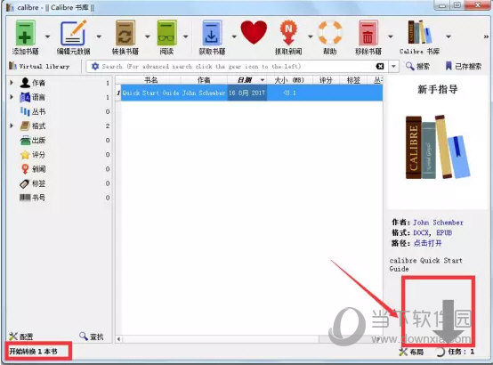Click the Jobs indicator in status bar
The height and width of the screenshot is (365, 493).
pyautogui.click(x=456, y=352)
